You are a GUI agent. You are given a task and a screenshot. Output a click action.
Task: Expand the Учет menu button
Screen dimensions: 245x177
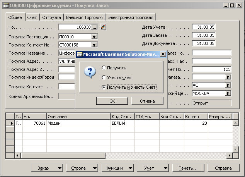point(153,168)
